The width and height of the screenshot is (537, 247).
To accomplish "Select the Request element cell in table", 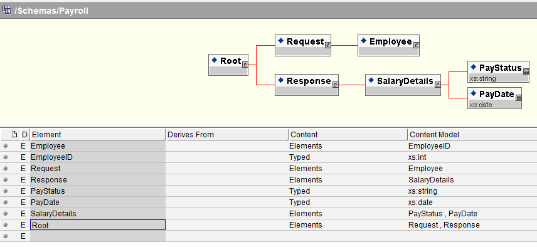I will click(98, 169).
